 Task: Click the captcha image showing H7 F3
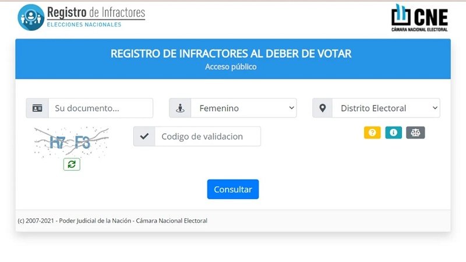tap(71, 141)
